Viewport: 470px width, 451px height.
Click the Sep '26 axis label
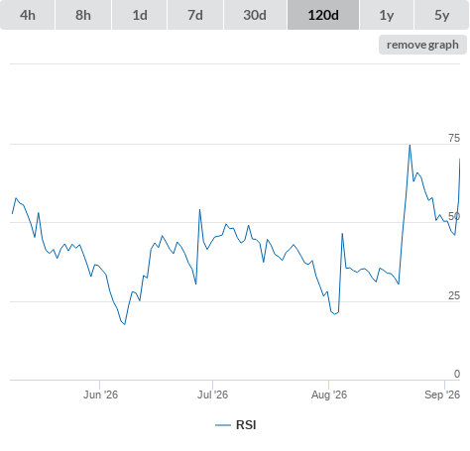coord(442,395)
